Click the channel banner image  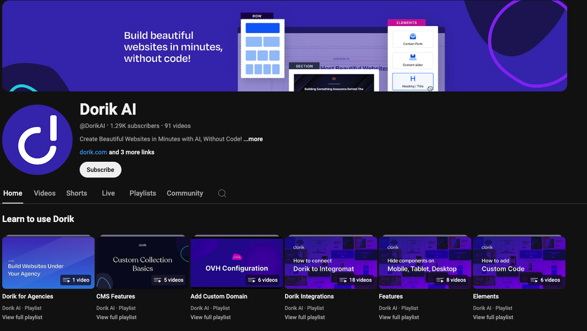285,45
